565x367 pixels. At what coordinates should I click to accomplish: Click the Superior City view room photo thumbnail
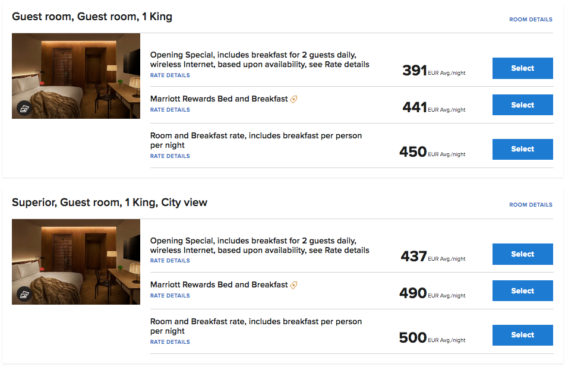coord(76,262)
